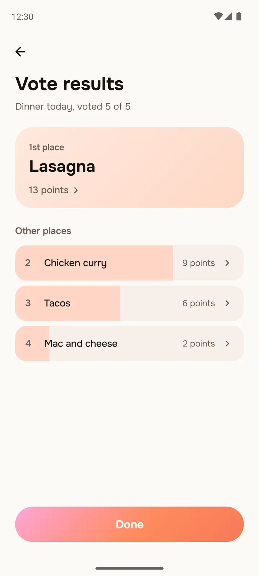
Task: Open Lasagna points breakdown chevron
Action: pyautogui.click(x=76, y=190)
